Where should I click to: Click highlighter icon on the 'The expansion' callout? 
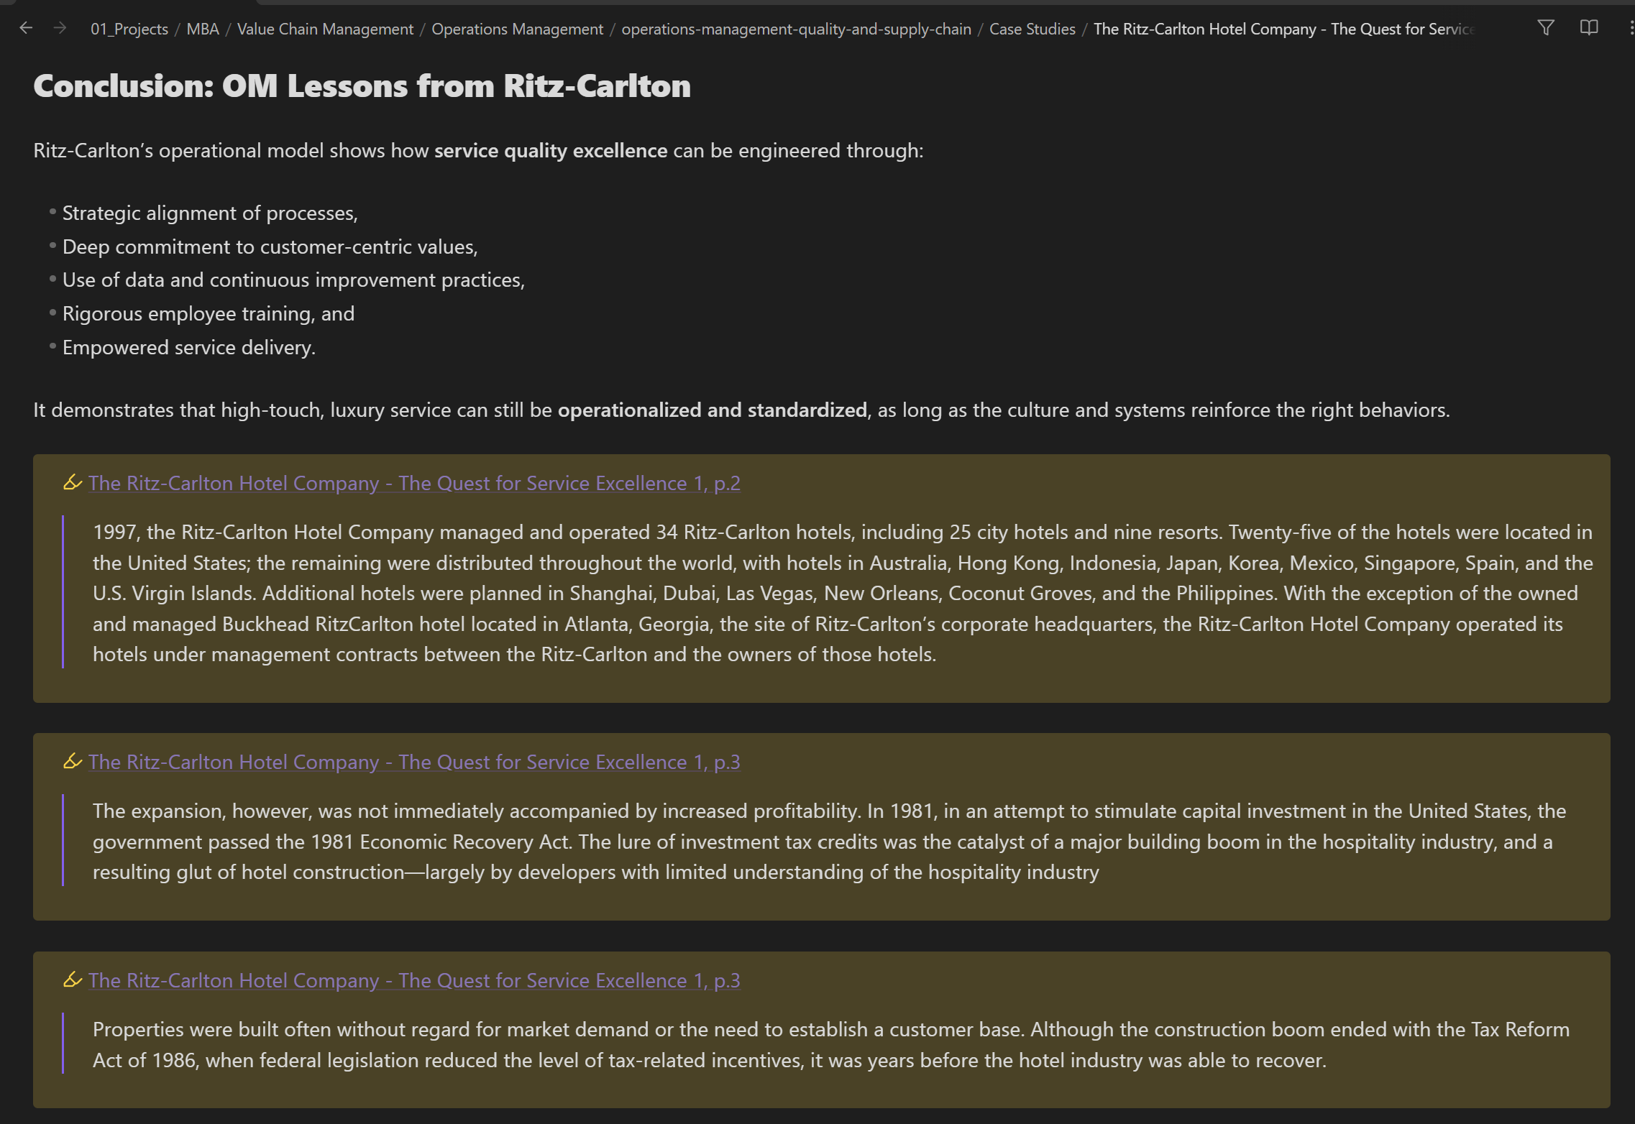pos(73,761)
